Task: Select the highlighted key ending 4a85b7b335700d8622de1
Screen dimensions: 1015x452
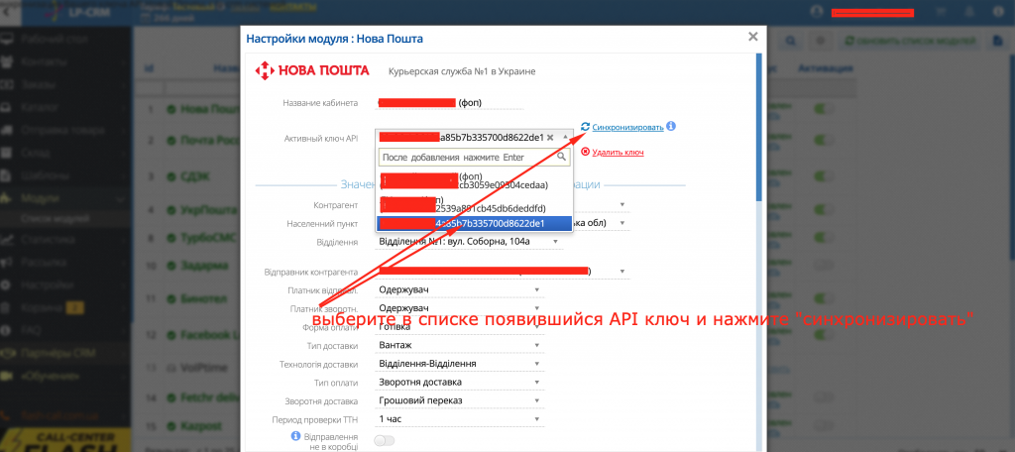Action: pos(473,223)
